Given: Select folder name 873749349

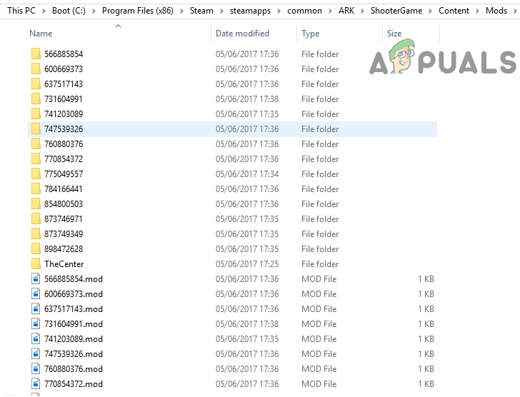Looking at the screenshot, I should point(64,234).
